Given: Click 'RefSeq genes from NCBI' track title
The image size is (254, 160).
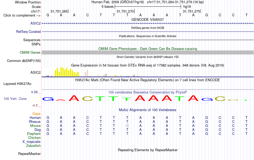Looking at the screenshot, I should [x=148, y=28].
